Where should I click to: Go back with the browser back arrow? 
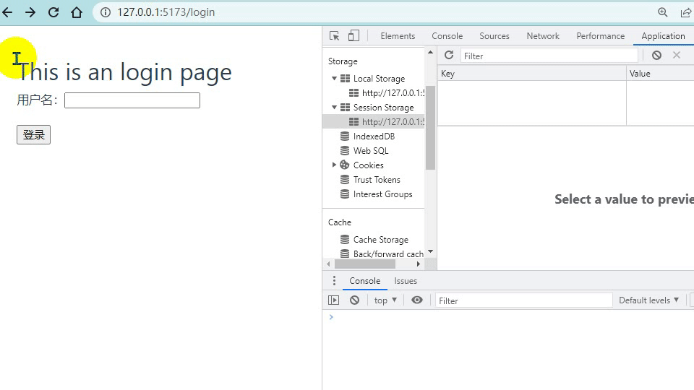click(x=7, y=12)
